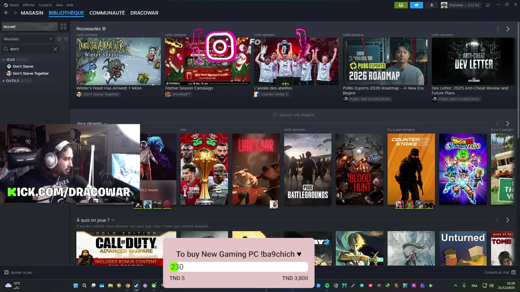Open Windows taskbar search
This screenshot has width=520, height=292.
[84, 286]
